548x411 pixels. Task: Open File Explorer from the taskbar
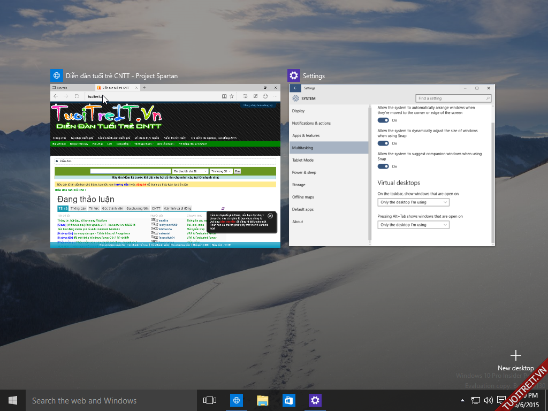[x=262, y=400]
